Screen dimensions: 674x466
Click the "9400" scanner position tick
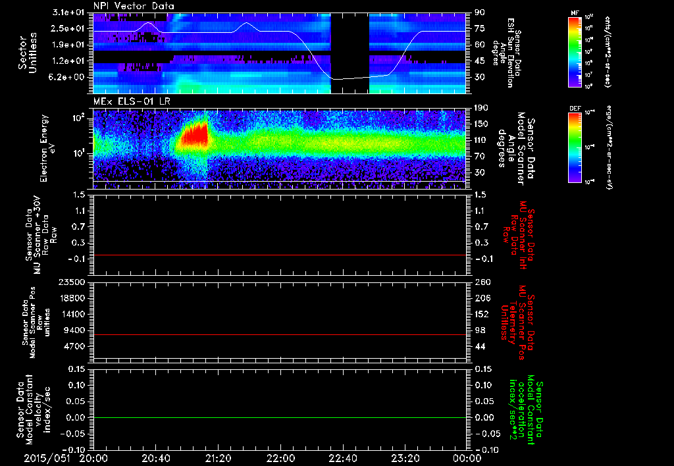pyautogui.click(x=75, y=330)
